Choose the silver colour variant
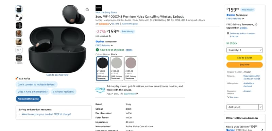The image size is (272, 131). click(117, 69)
